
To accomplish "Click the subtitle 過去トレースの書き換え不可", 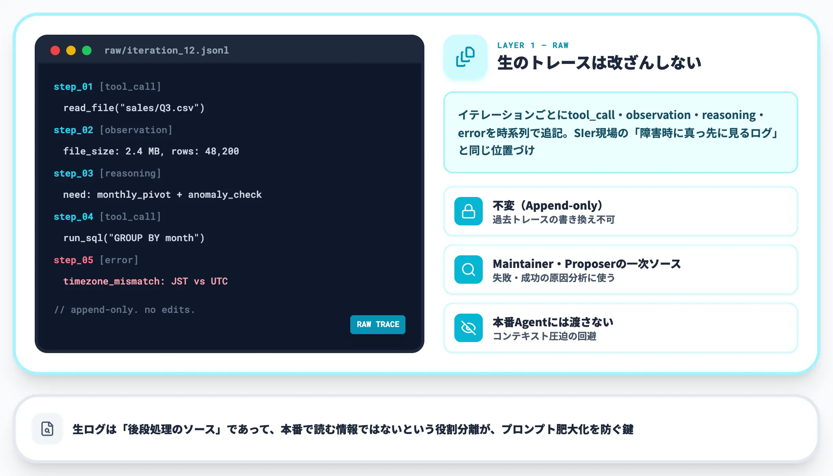I will pyautogui.click(x=554, y=219).
